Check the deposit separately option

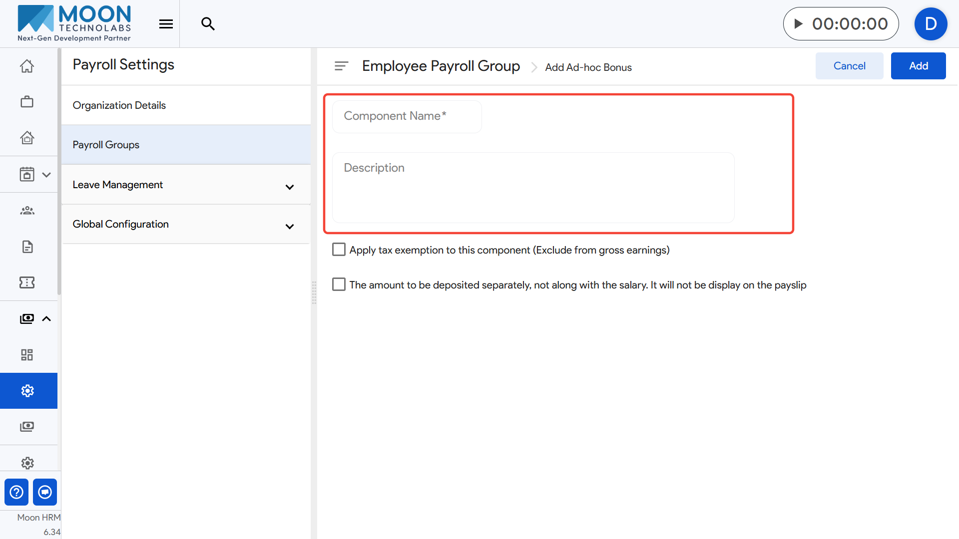(x=339, y=284)
